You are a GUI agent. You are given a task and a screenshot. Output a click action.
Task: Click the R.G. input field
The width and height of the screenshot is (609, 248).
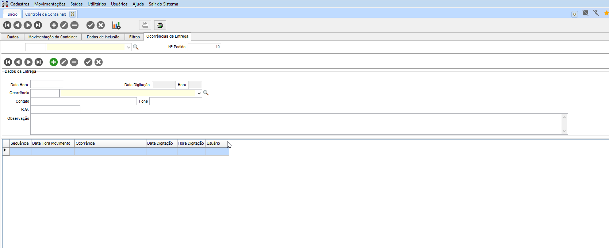coord(55,109)
